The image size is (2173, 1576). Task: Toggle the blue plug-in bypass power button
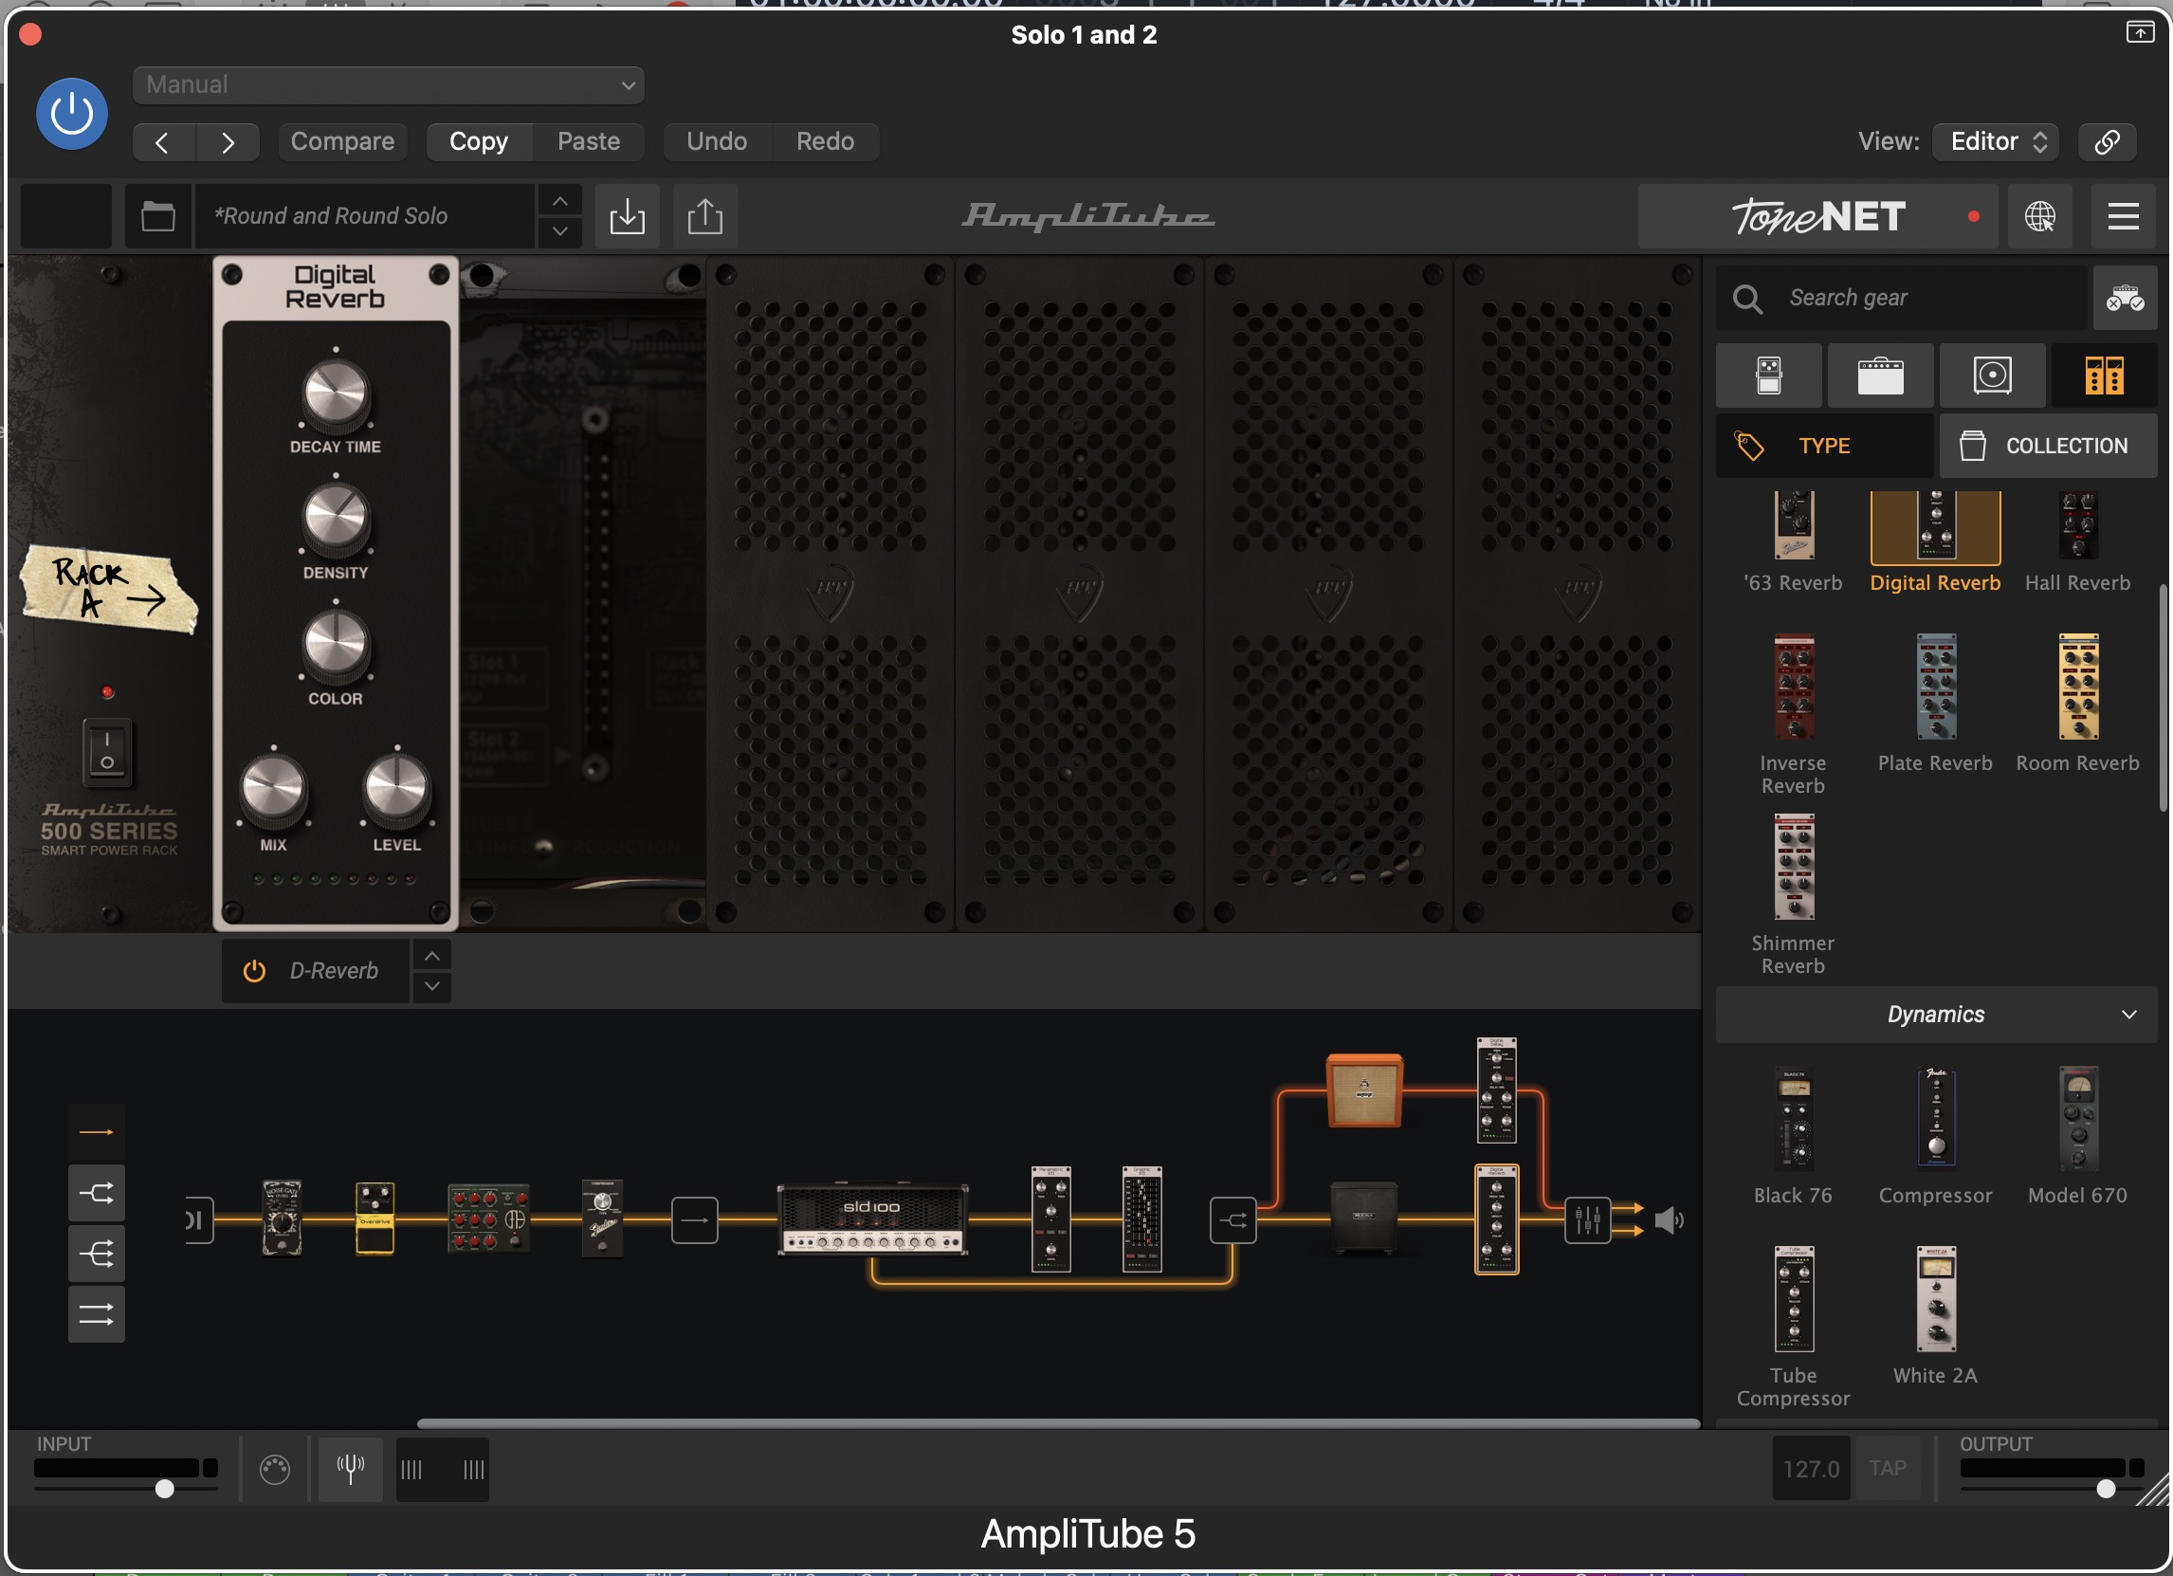click(x=72, y=114)
